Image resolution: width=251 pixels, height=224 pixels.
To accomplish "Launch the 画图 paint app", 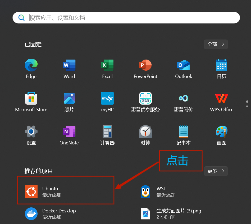I will (x=222, y=132).
